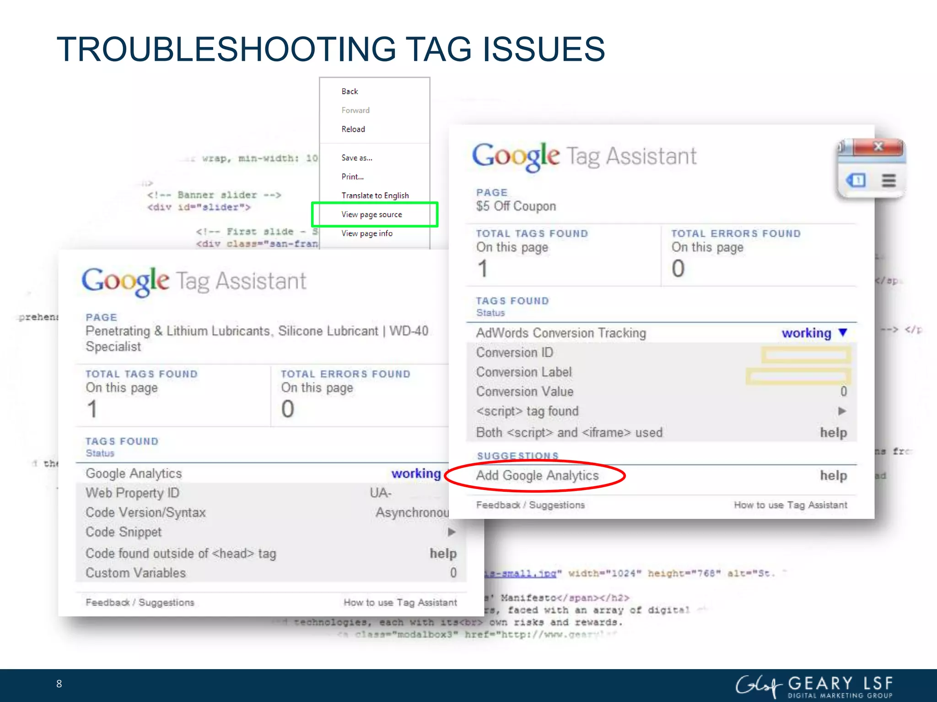Expand the Code Snippet arrow
Viewport: 937px width, 702px height.
452,532
